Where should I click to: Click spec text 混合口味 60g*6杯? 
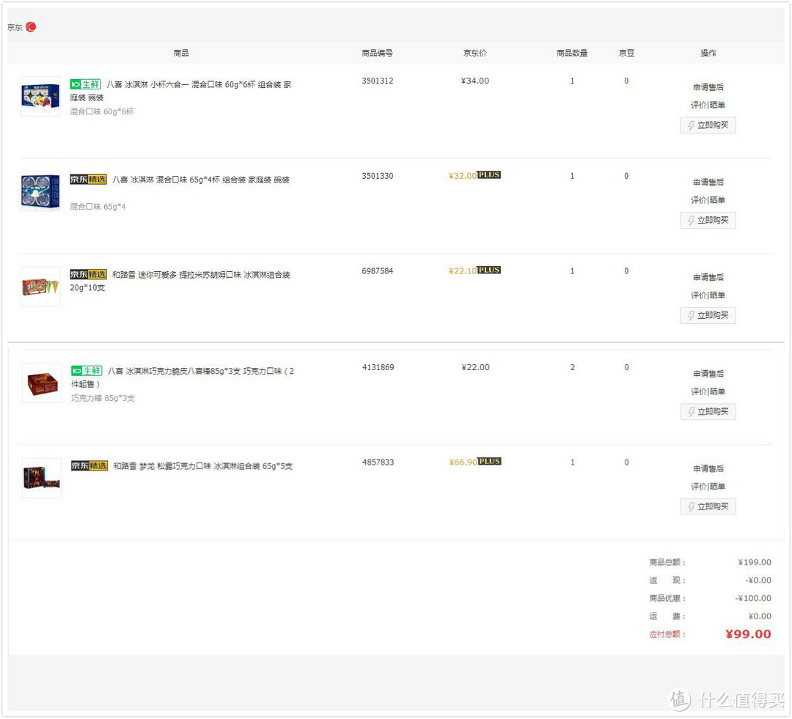click(101, 111)
